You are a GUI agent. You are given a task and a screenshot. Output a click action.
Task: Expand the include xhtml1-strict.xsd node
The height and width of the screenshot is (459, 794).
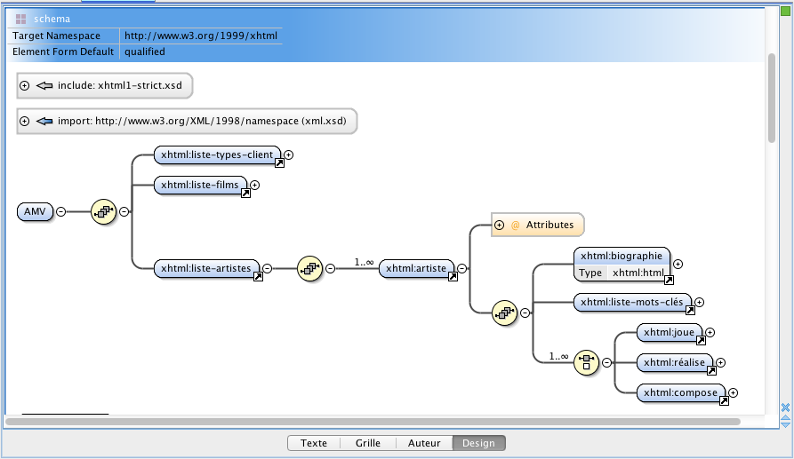(x=24, y=85)
